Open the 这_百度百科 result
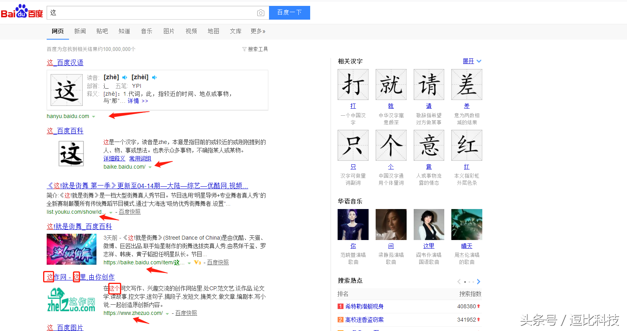This screenshot has width=627, height=331. point(65,131)
